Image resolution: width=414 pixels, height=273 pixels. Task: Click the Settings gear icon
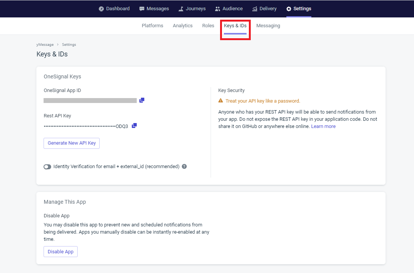coord(289,9)
